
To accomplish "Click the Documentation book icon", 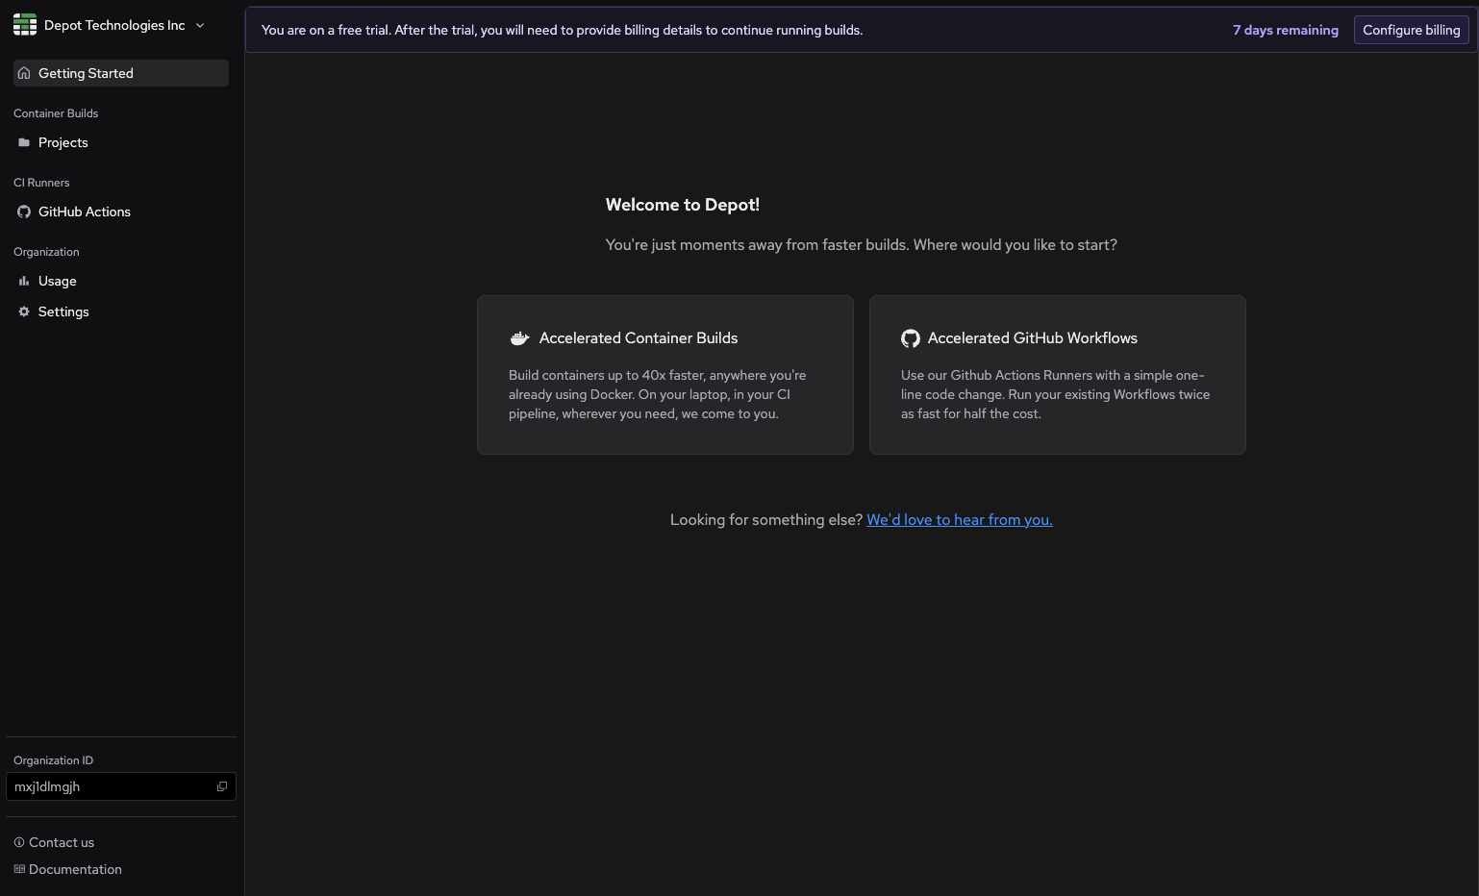I will pos(19,869).
